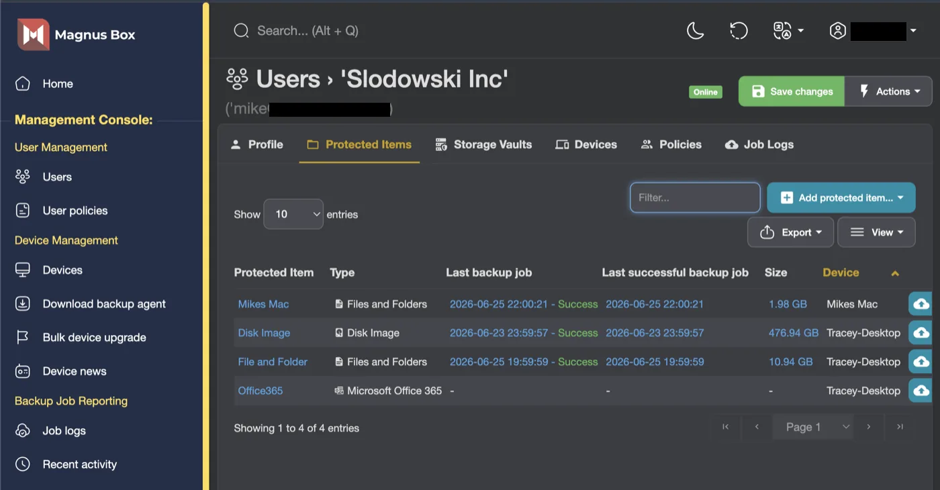Click 10.94 GB size link
Screen dimensions: 940x490
[x=791, y=362]
